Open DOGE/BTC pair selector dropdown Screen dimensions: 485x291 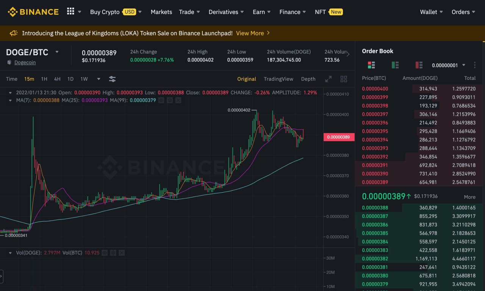(x=57, y=52)
